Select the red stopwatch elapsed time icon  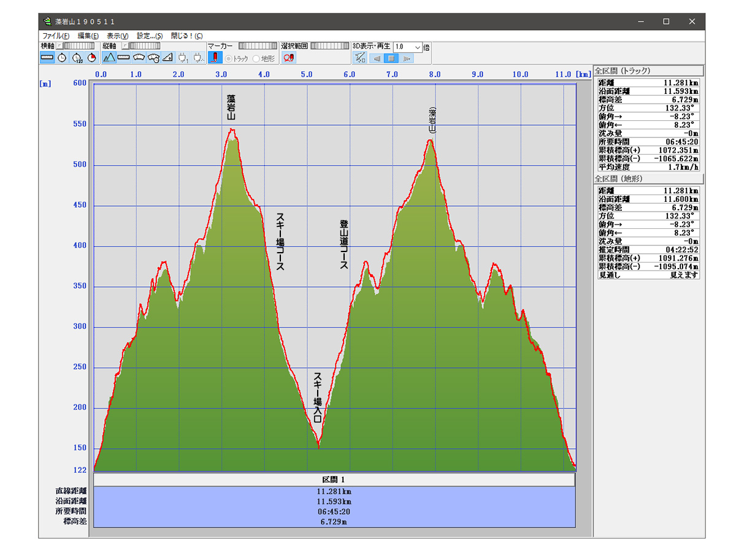[92, 58]
